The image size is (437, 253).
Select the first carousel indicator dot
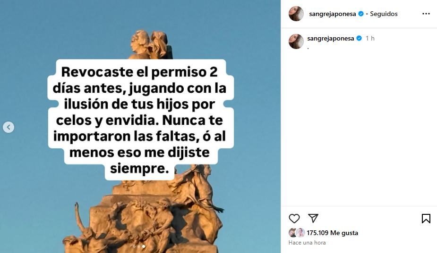pyautogui.click(x=134, y=246)
